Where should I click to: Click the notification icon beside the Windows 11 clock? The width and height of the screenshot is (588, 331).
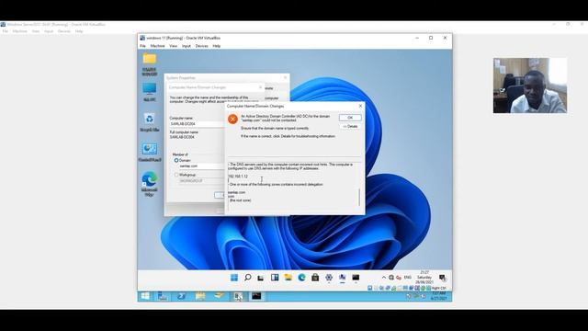coord(442,278)
